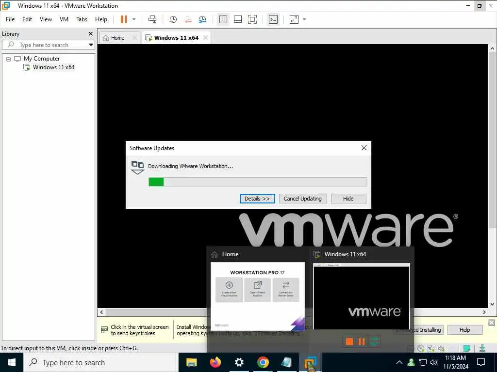Click the network adapter status icon
The image size is (497, 372).
(431, 348)
